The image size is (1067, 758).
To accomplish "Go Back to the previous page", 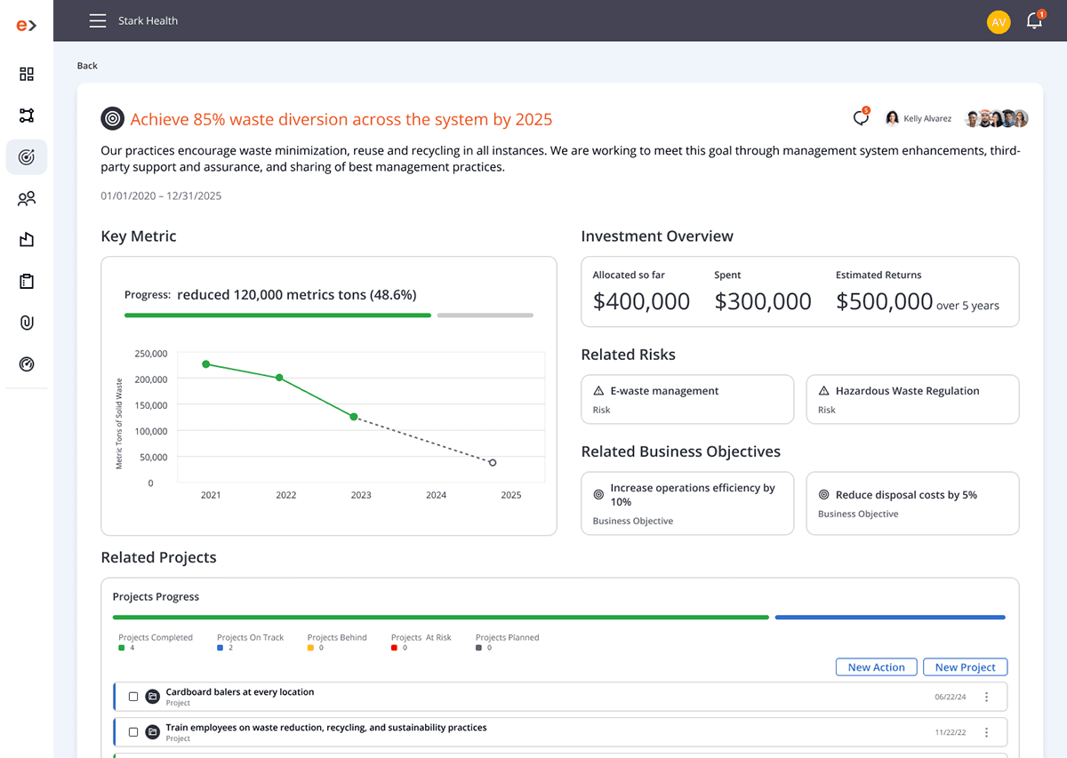I will [x=87, y=66].
